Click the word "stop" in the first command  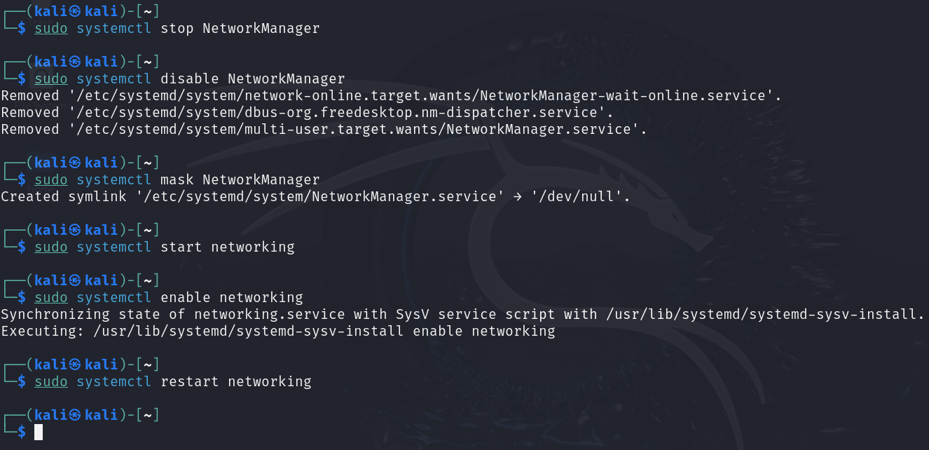(177, 29)
